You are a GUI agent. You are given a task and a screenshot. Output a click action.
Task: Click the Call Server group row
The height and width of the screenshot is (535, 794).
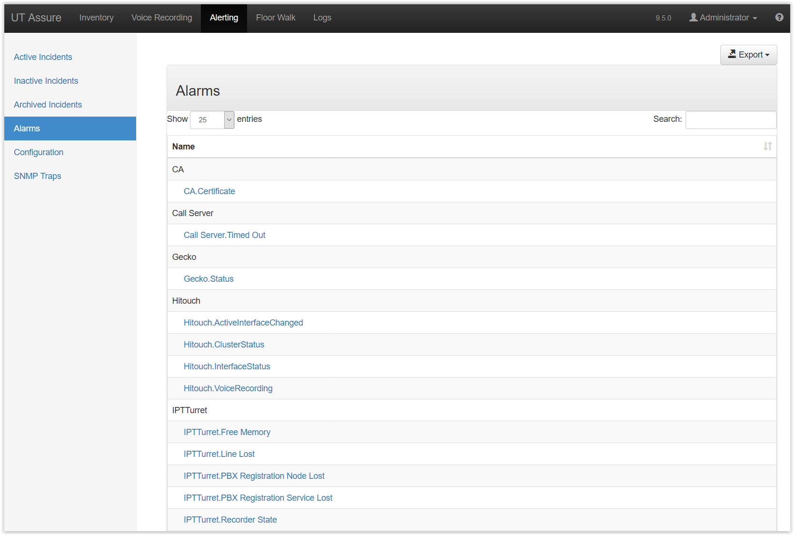tap(472, 213)
